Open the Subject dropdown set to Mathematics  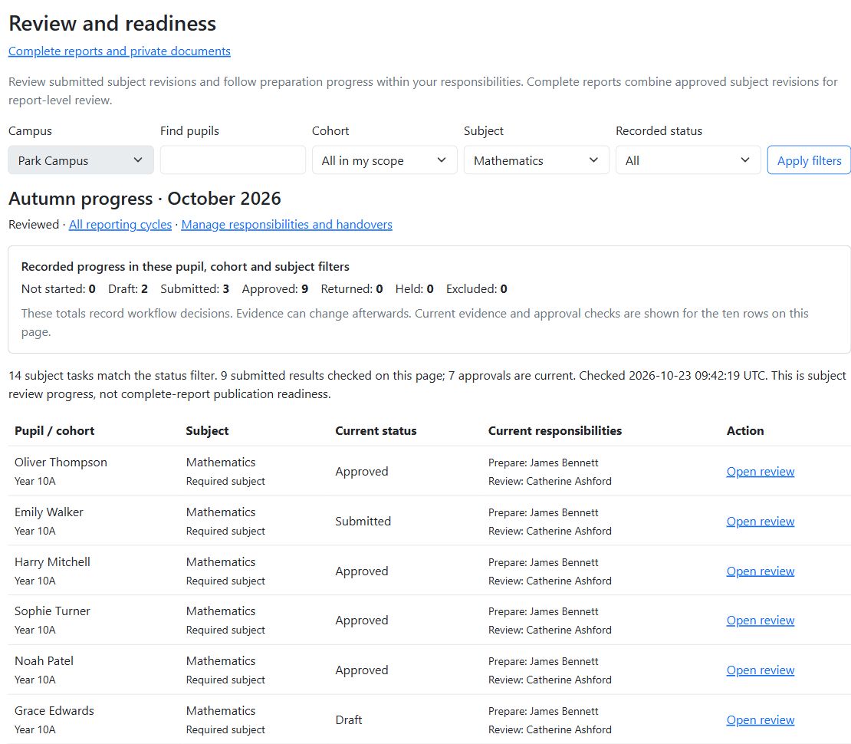[x=536, y=160]
